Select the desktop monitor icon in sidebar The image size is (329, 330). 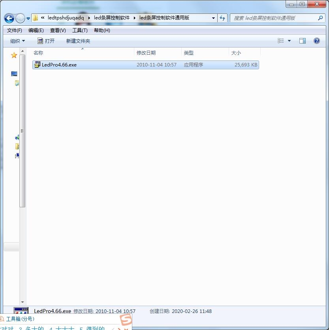[x=14, y=74]
